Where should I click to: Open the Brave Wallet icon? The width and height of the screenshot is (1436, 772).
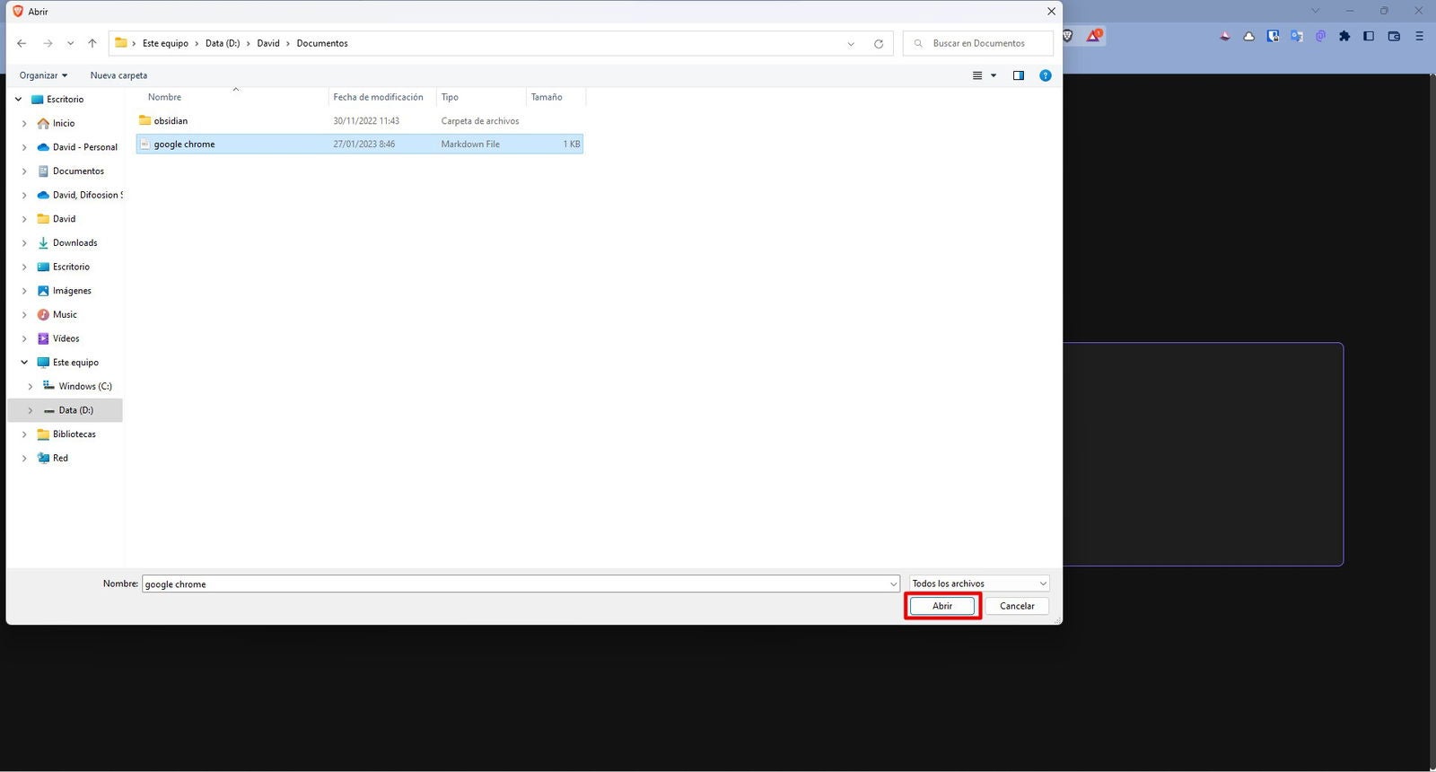(1394, 36)
